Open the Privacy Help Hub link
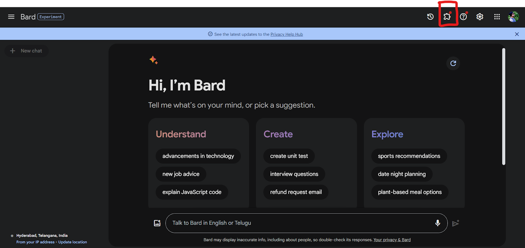525x248 pixels. click(x=286, y=34)
